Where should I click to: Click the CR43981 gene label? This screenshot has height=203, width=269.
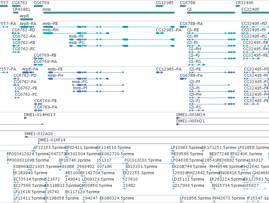(21, 9)
